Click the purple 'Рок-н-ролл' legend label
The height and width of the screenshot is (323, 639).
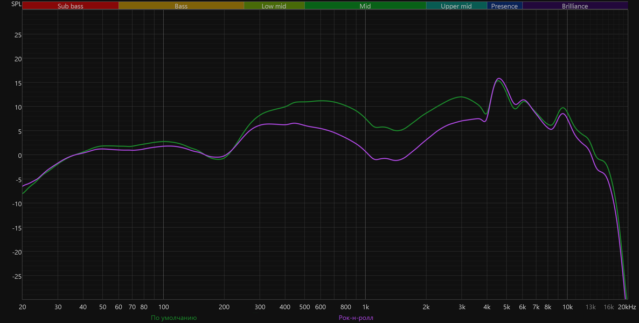point(356,318)
